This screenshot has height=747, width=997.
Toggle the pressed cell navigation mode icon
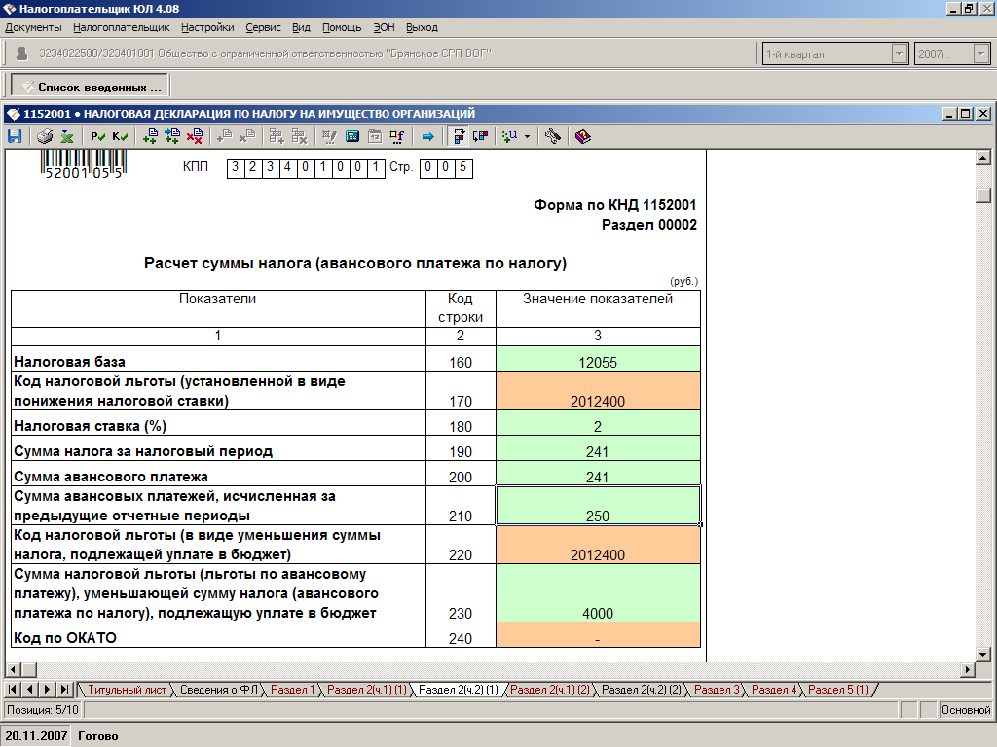pos(459,136)
